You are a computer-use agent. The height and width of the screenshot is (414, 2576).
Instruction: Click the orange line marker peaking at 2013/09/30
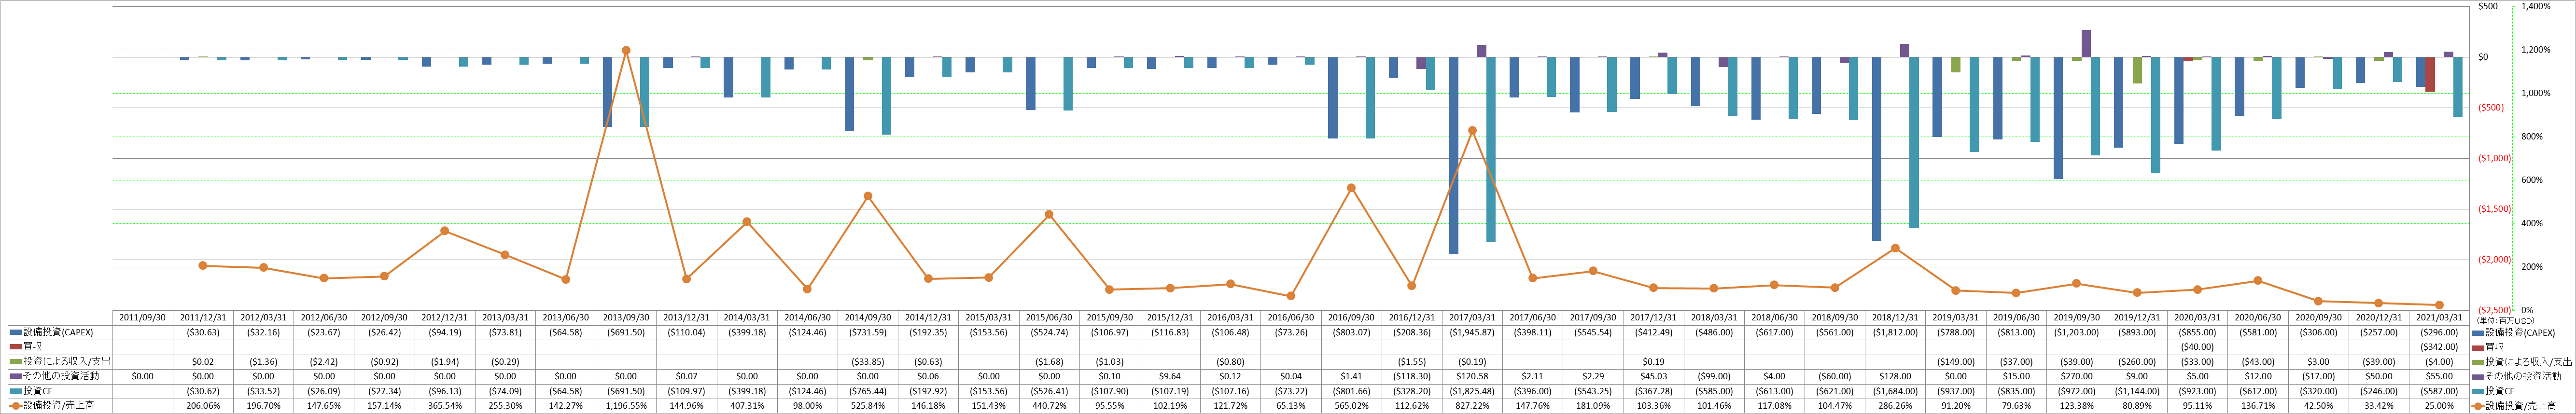point(626,50)
